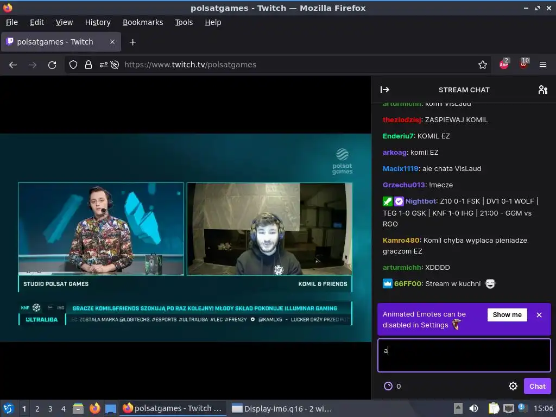This screenshot has height=417, width=556.
Task: Open site permissions icon in address bar
Action: click(x=104, y=65)
